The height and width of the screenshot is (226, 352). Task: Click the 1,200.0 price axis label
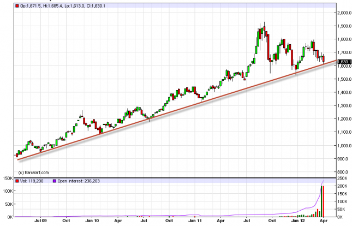coord(344,119)
